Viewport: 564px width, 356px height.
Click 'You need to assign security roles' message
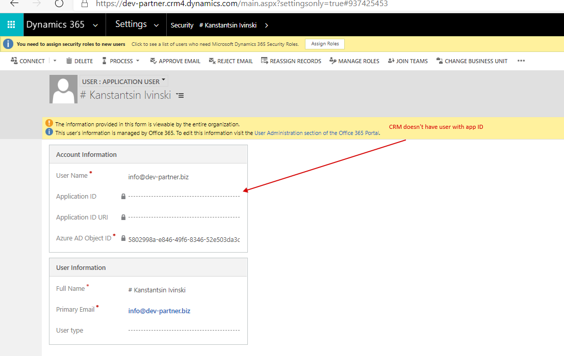71,44
